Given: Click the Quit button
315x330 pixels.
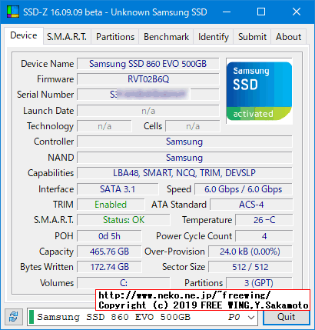Looking at the screenshot, I should pyautogui.click(x=286, y=317).
